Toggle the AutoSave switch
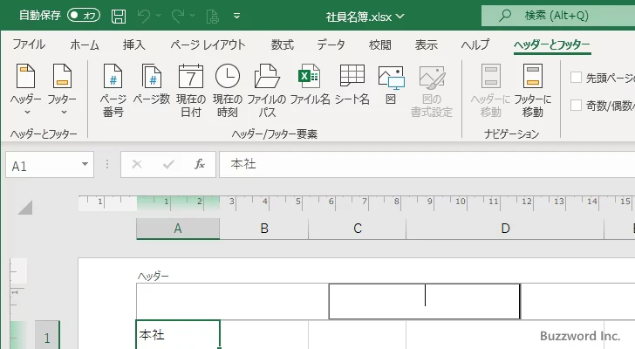Screen dimensions: 635x349 pyautogui.click(x=84, y=16)
